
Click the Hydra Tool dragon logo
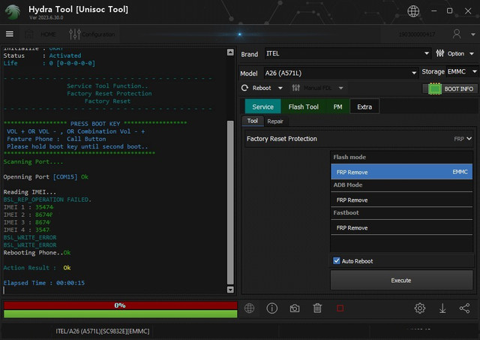13,12
